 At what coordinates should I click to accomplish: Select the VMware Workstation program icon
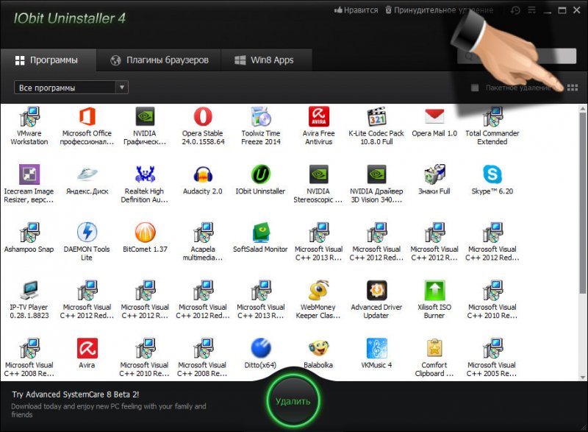(29, 126)
